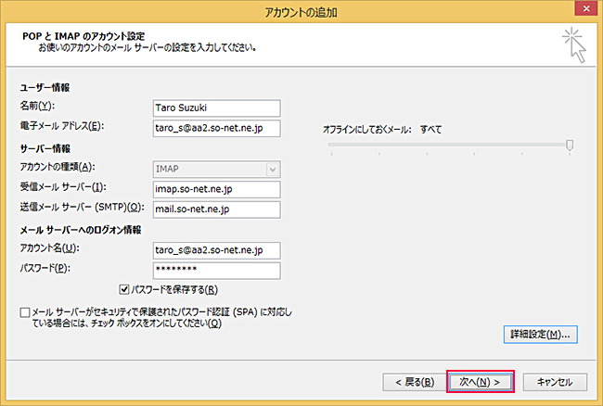
Task: Focus the 名前 field containing Taro Suzuki
Action: (x=216, y=107)
